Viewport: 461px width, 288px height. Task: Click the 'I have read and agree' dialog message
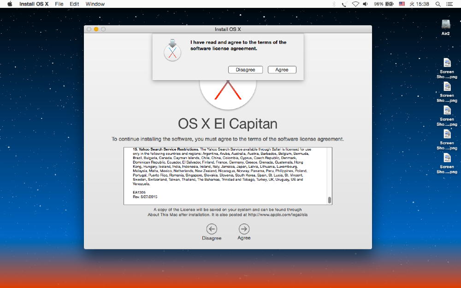[238, 45]
